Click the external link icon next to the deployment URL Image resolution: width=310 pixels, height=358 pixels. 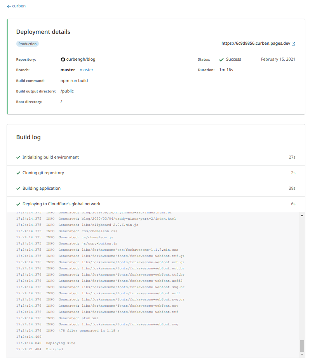click(x=293, y=44)
